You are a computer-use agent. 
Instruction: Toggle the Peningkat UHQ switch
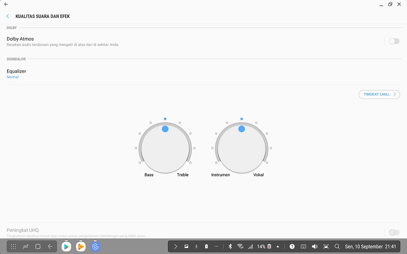pos(394,232)
